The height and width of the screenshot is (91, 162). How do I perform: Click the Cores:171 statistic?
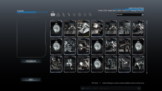click(126, 11)
